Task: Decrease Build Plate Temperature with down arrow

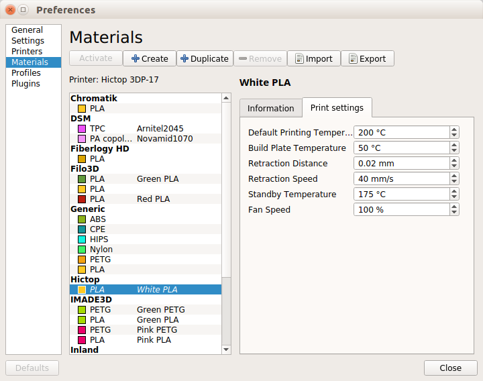Action: point(454,151)
